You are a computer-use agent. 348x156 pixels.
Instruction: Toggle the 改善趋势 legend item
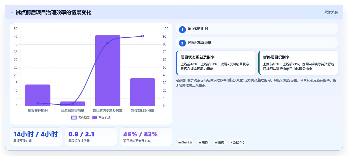tap(81, 117)
